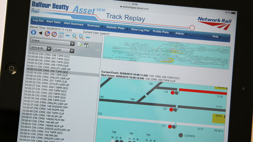
Task: Tap the battery indicator in the status bar
Action: tap(233, 13)
